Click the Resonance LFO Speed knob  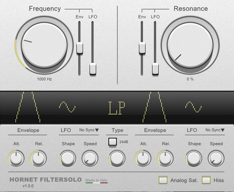[x=216, y=158]
